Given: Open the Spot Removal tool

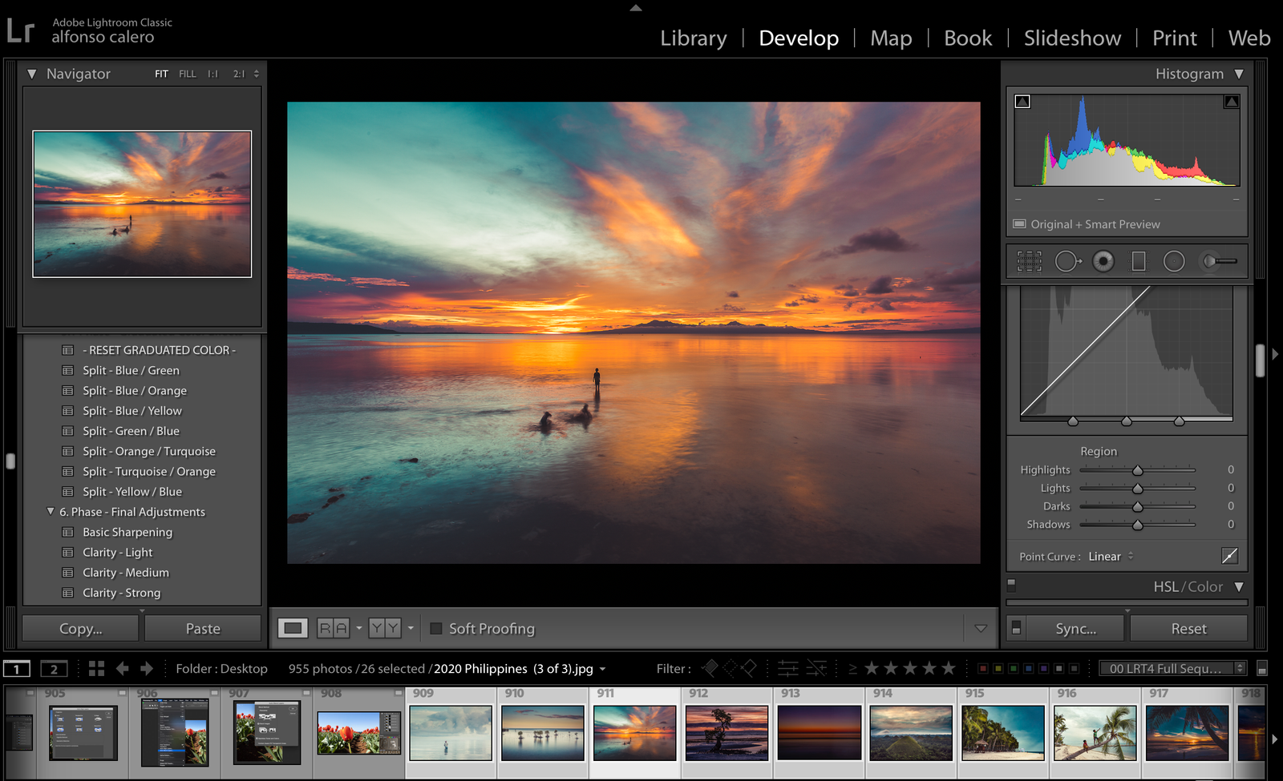Looking at the screenshot, I should pos(1068,261).
